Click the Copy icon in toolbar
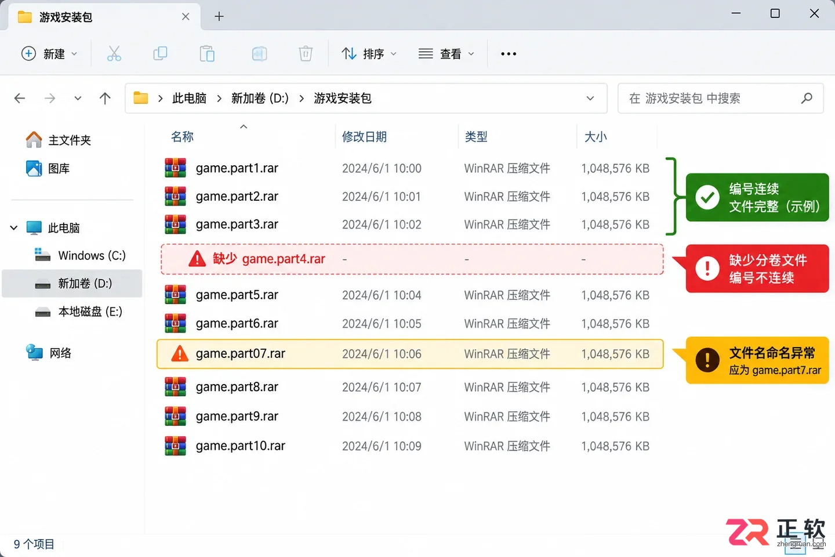 pyautogui.click(x=160, y=54)
